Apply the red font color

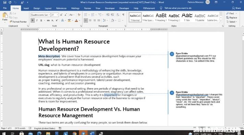tap(76, 20)
